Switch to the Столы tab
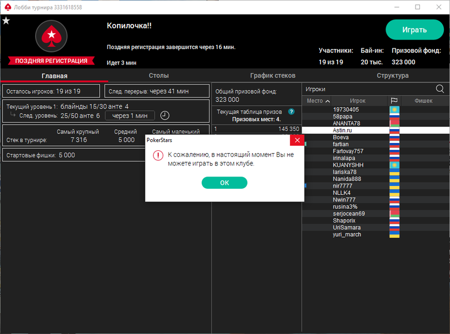450x334 pixels. (x=159, y=76)
